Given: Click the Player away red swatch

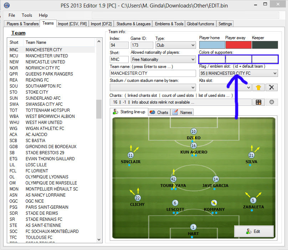Looking at the screenshot, I should pyautogui.click(x=238, y=45).
